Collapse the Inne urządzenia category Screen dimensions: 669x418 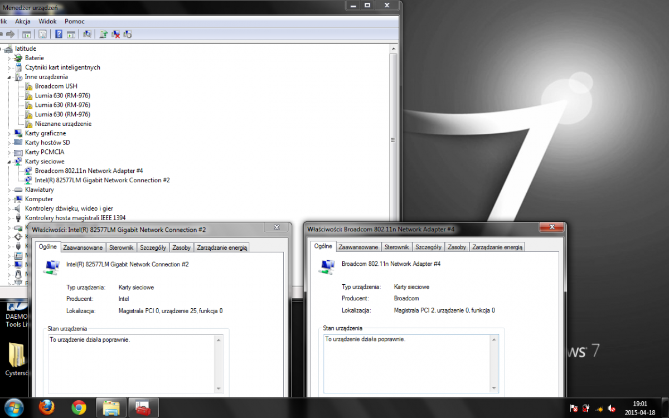click(9, 77)
